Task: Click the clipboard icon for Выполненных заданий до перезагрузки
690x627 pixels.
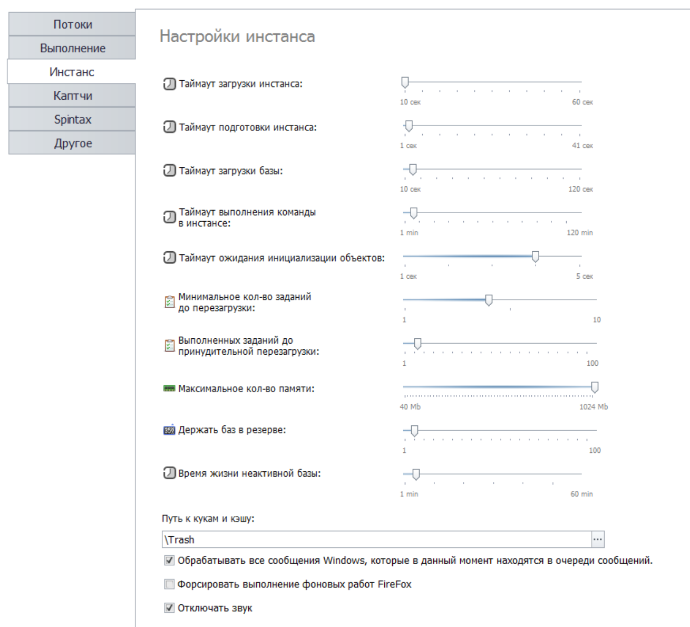Action: [169, 346]
